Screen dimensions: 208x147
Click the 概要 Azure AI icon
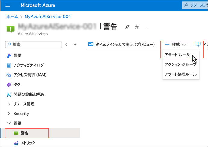point(9,55)
